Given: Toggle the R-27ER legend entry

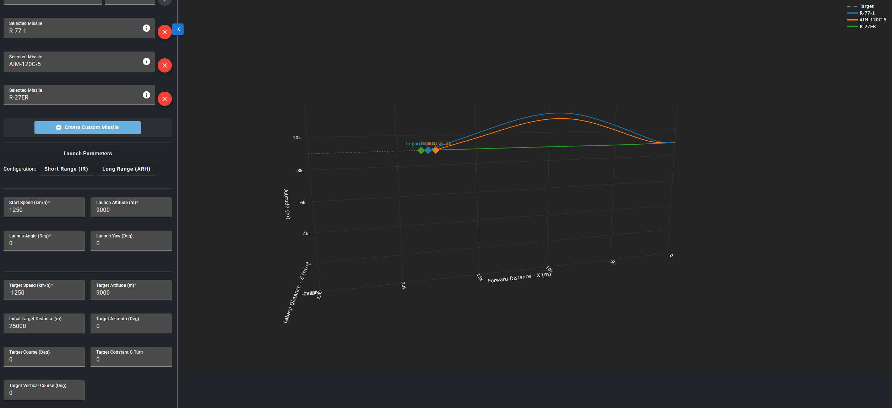Looking at the screenshot, I should [x=867, y=27].
